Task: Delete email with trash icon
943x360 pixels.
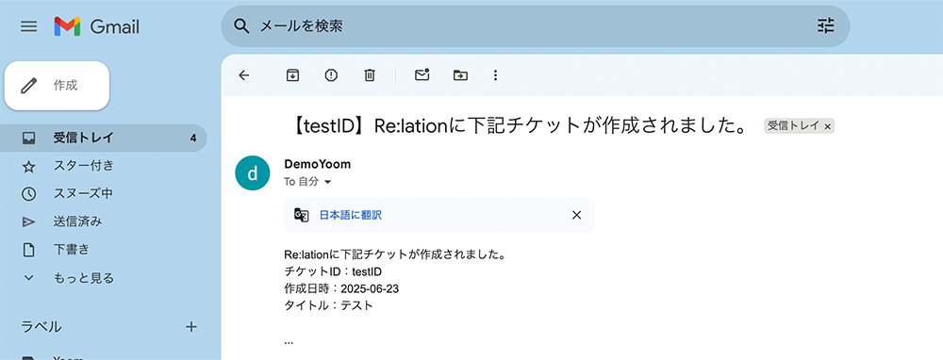Action: click(x=370, y=75)
